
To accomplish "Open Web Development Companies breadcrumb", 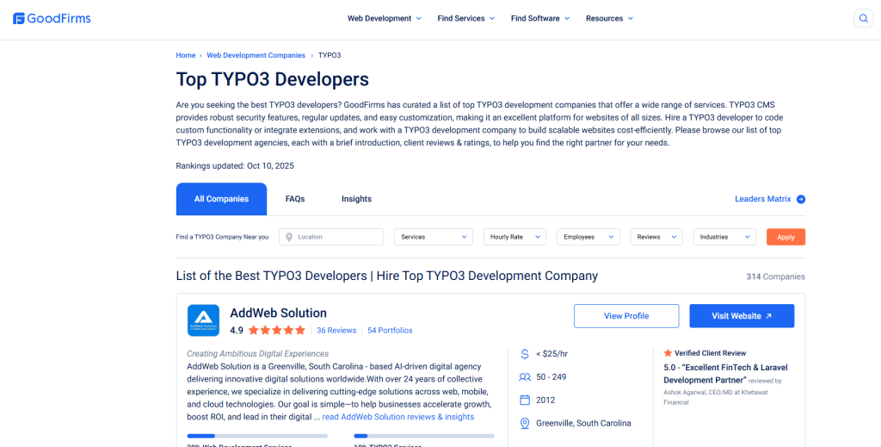I will pyautogui.click(x=256, y=56).
